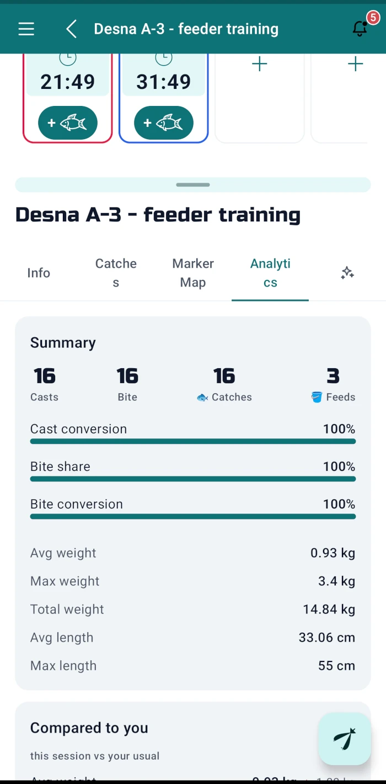
Task: Tap the bottom sheet drag handle
Action: [193, 184]
